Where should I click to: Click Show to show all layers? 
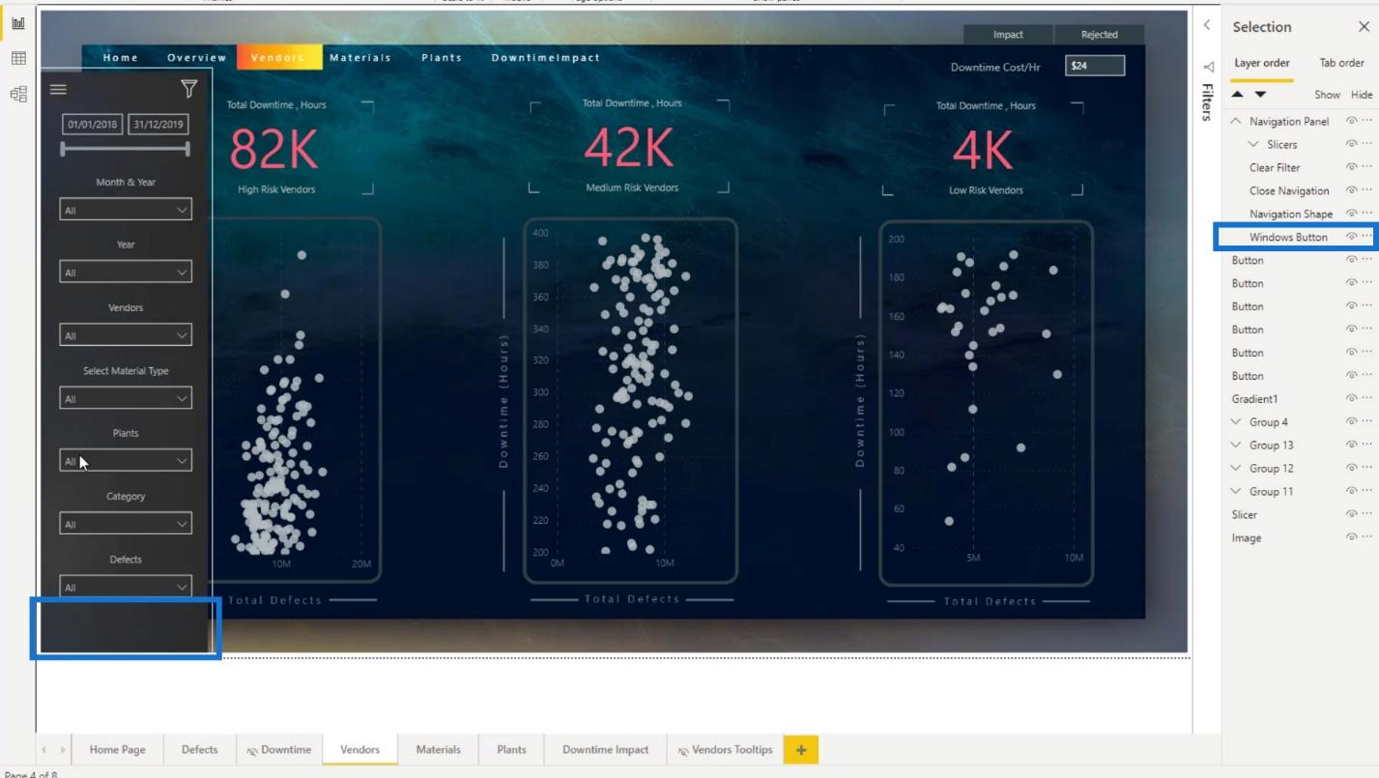[1327, 95]
